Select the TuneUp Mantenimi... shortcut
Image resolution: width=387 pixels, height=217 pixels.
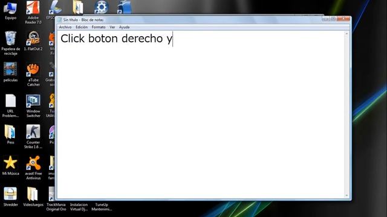tap(102, 207)
